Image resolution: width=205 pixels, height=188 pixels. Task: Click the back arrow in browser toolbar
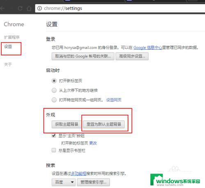[2, 8]
